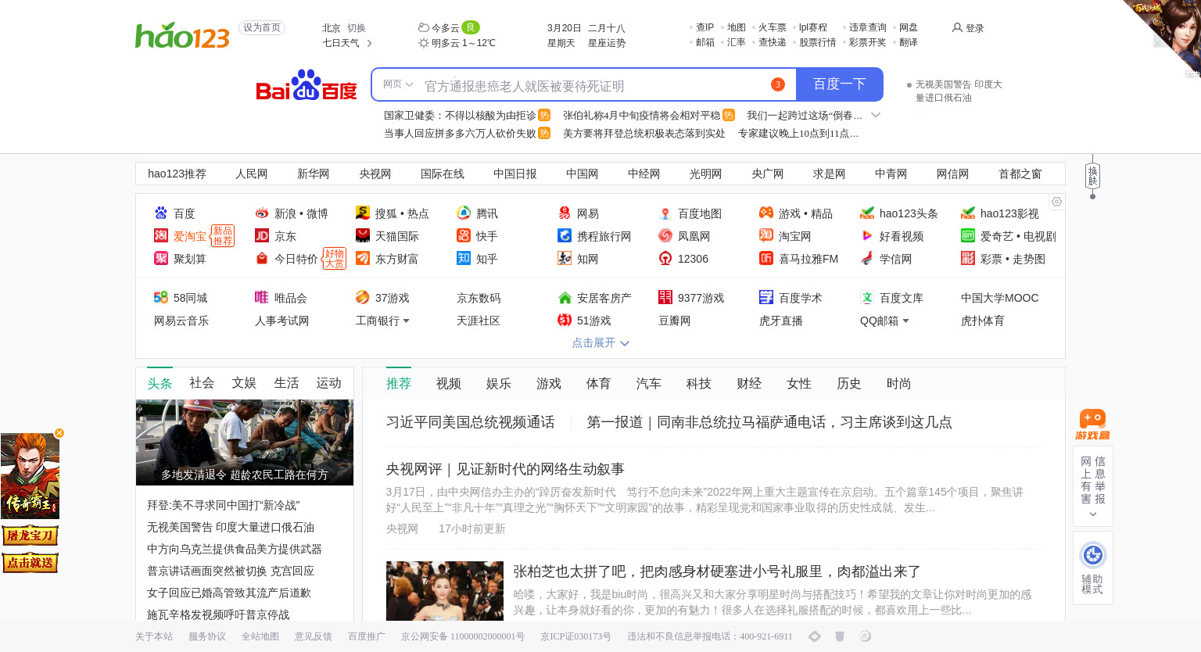Open the Haokan Video play icon
Image resolution: width=1201 pixels, height=652 pixels.
pos(866,235)
